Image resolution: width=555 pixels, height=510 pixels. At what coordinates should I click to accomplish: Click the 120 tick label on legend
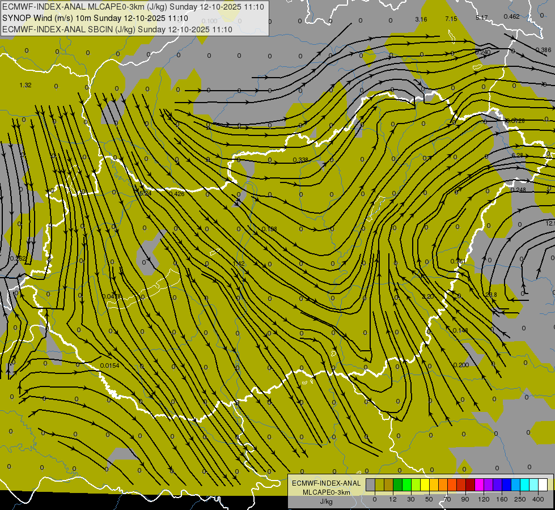click(x=484, y=499)
